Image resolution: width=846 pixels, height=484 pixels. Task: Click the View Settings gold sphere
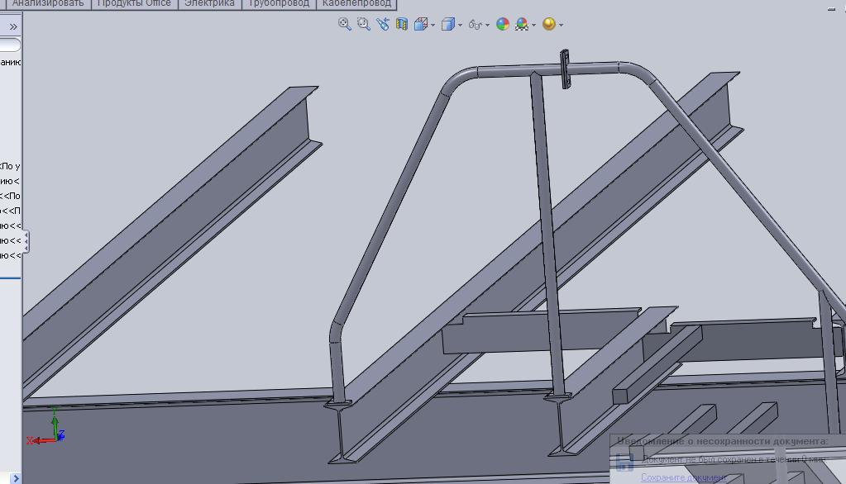(x=549, y=24)
